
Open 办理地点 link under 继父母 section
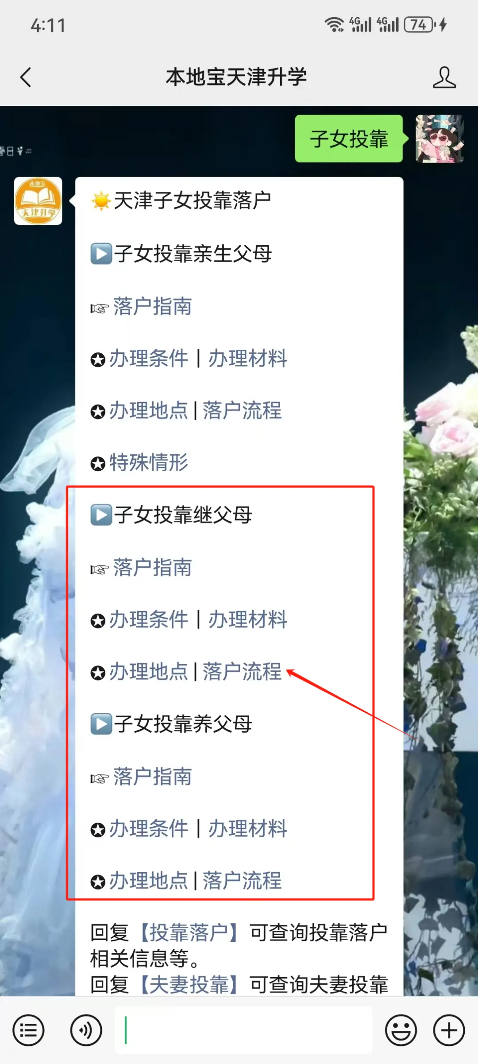tap(149, 672)
